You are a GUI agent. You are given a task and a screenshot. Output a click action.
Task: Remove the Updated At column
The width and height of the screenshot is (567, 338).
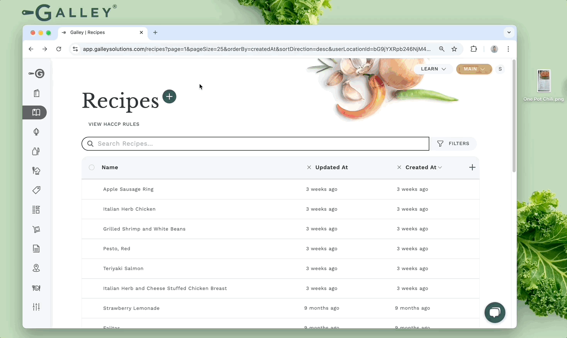click(x=309, y=167)
